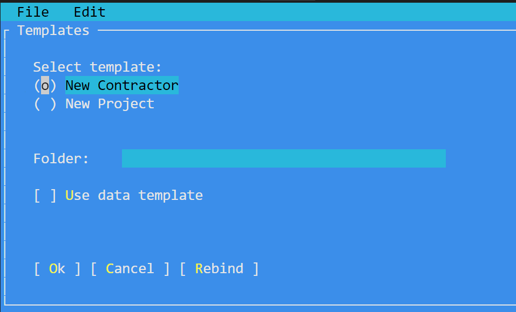Click the yellow U hotkey in Use data template

69,196
